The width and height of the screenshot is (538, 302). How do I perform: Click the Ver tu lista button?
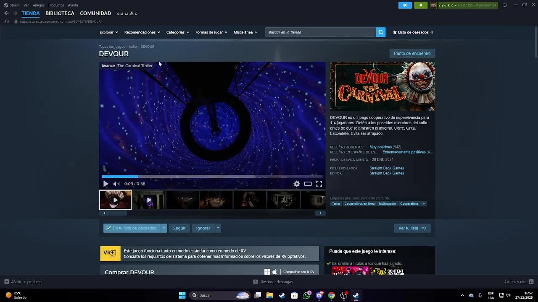[x=412, y=228]
